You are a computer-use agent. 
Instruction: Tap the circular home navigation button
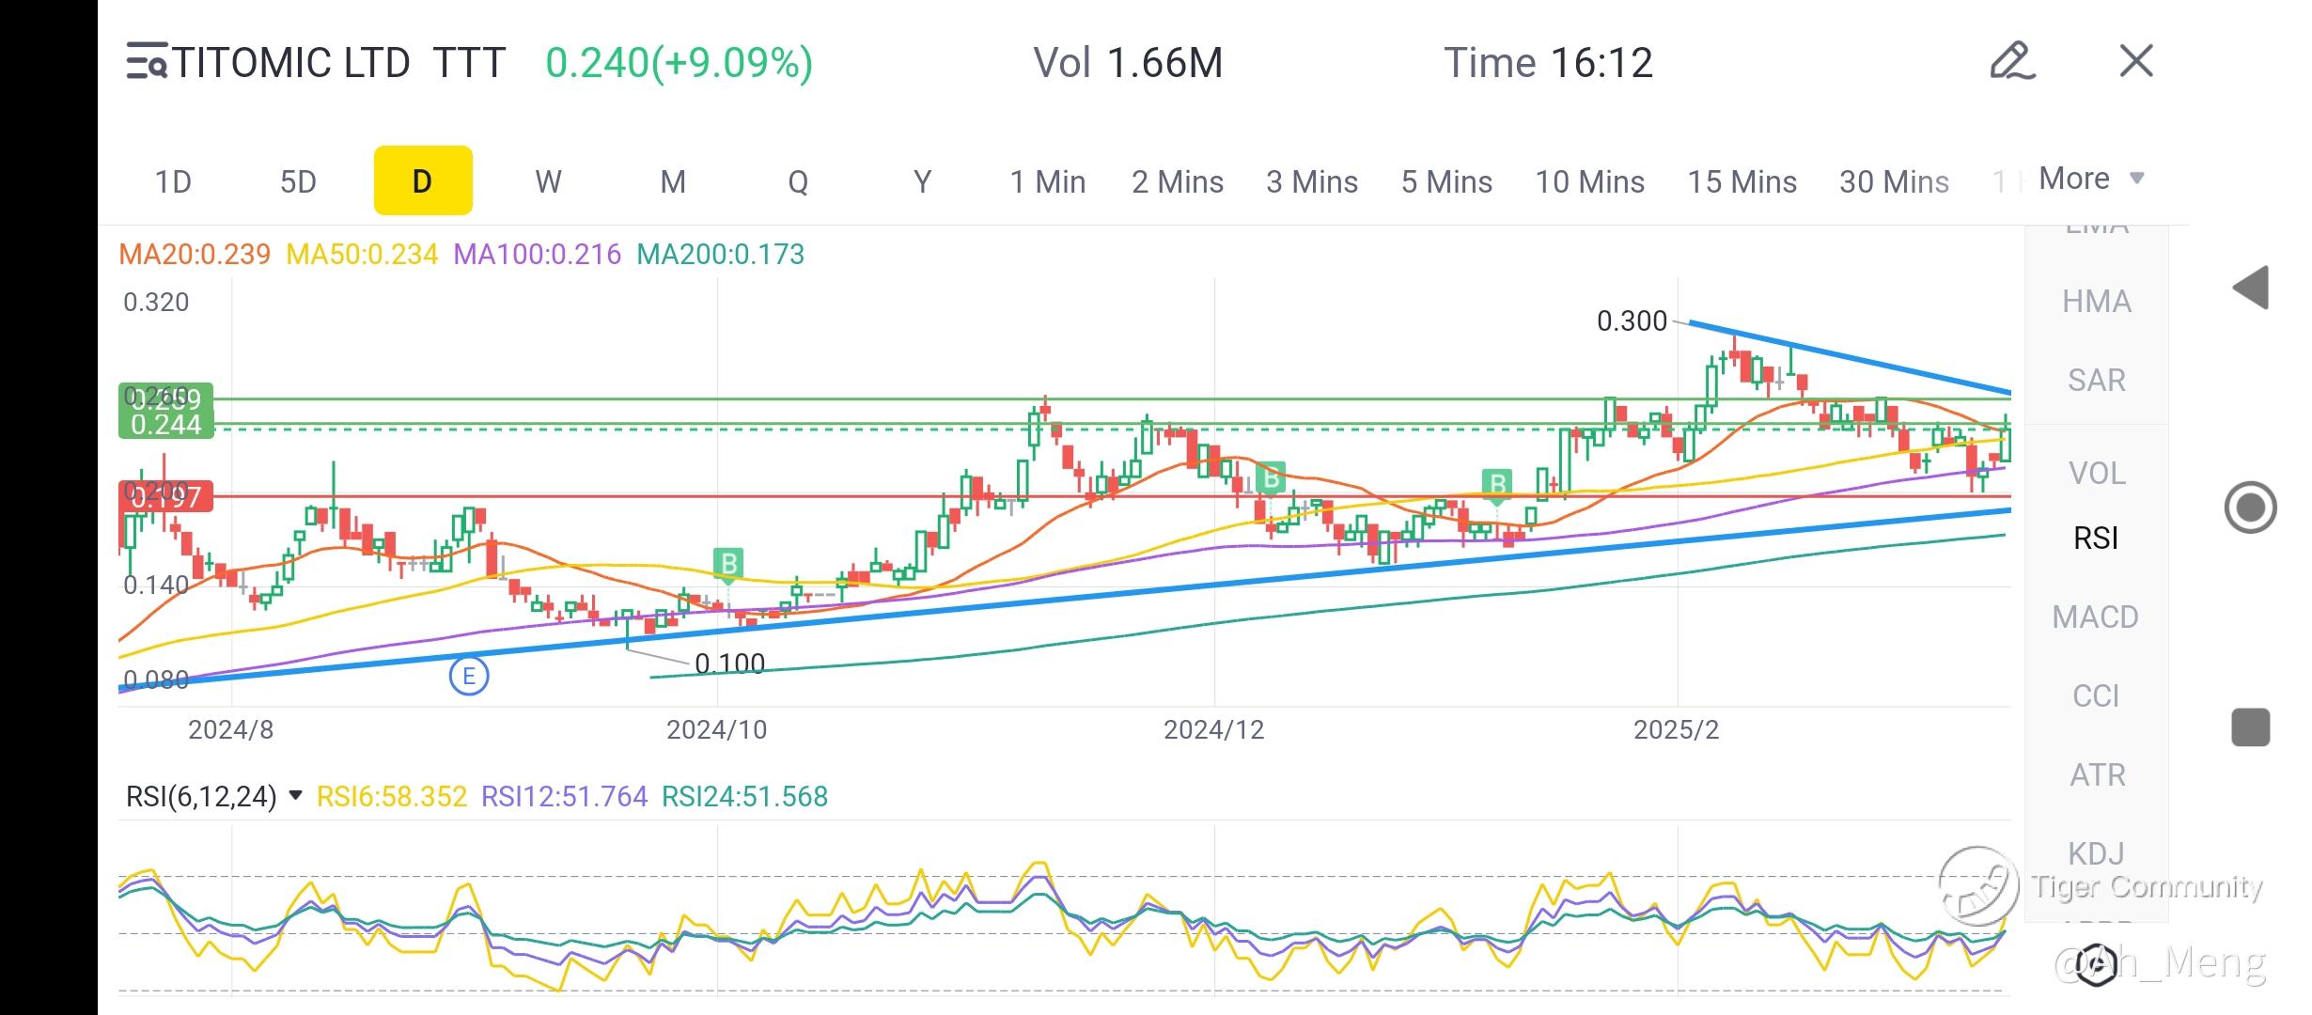coord(2251,507)
